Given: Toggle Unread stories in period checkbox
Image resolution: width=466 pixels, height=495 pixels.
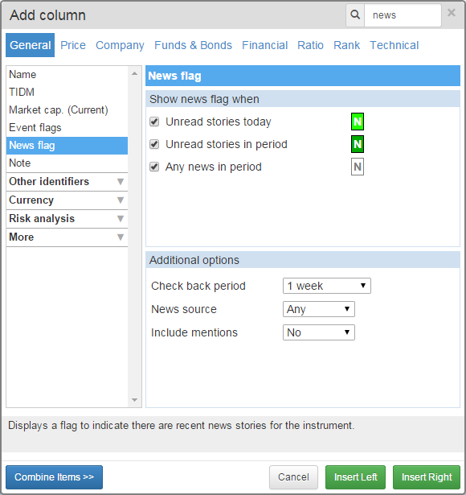Looking at the screenshot, I should tap(154, 144).
